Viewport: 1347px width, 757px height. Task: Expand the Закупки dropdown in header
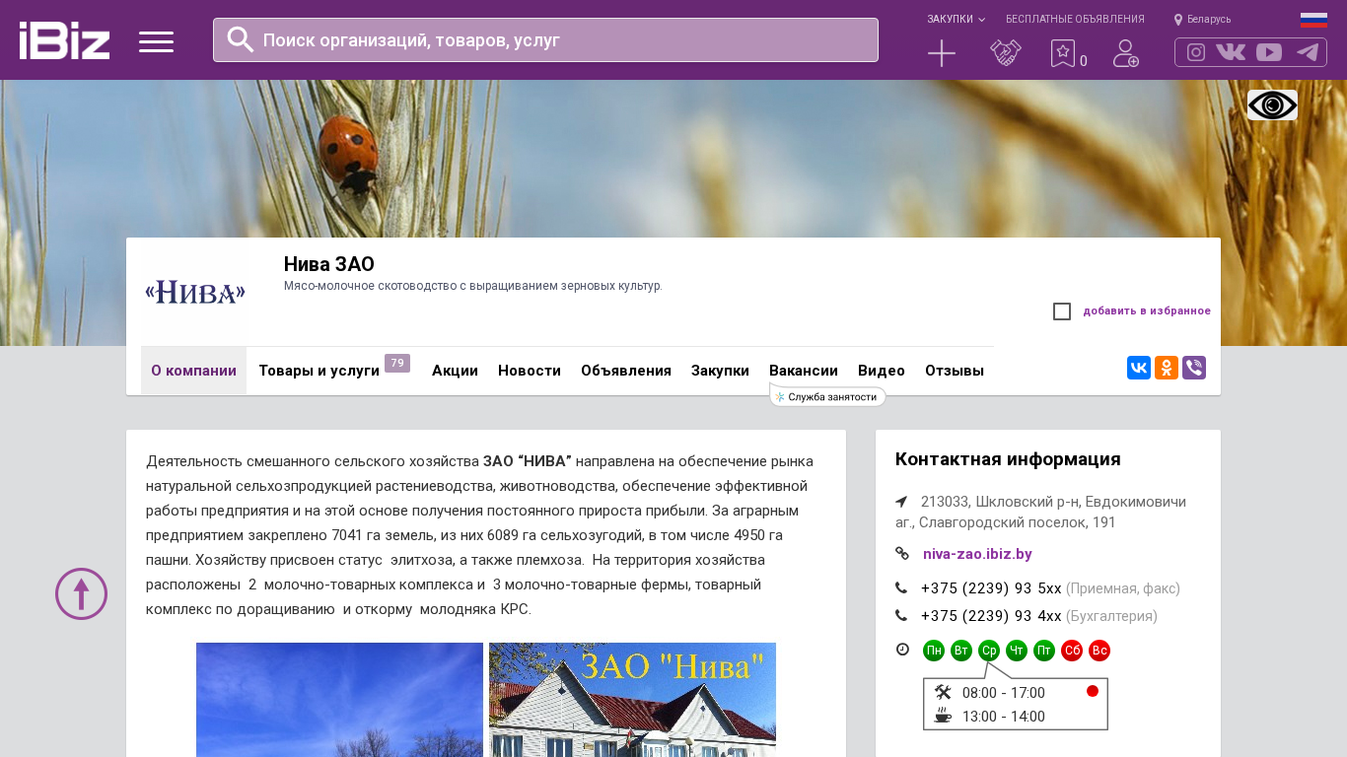(x=956, y=20)
